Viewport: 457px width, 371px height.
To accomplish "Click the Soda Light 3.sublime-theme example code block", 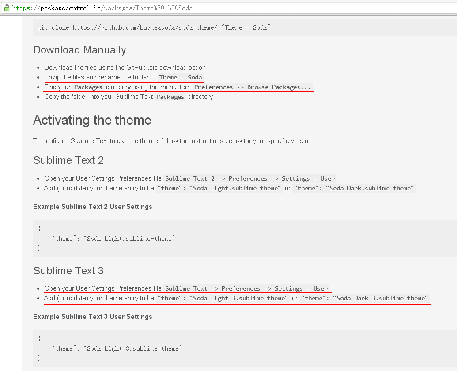I will 245,348.
